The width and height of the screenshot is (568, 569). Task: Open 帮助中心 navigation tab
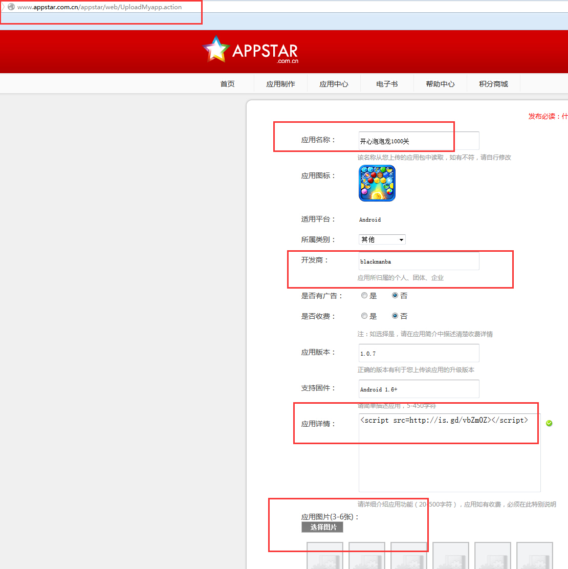point(440,84)
